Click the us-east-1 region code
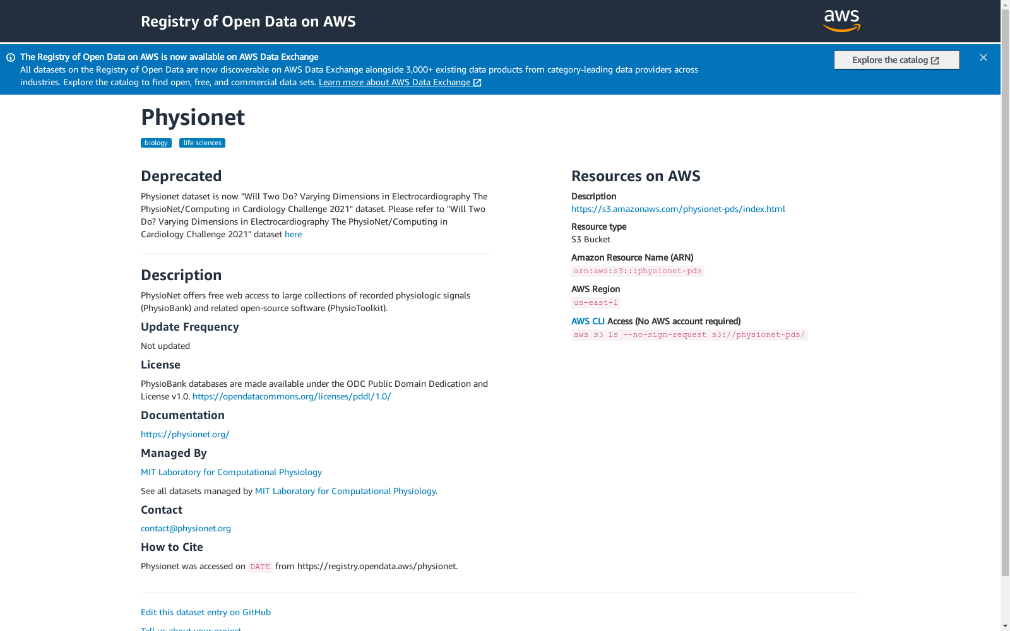The image size is (1010, 631). 596,302
